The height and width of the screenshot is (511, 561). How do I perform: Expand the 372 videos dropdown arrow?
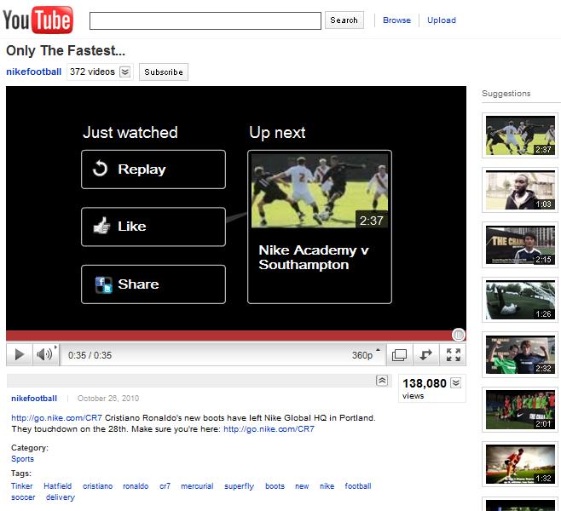[x=125, y=72]
